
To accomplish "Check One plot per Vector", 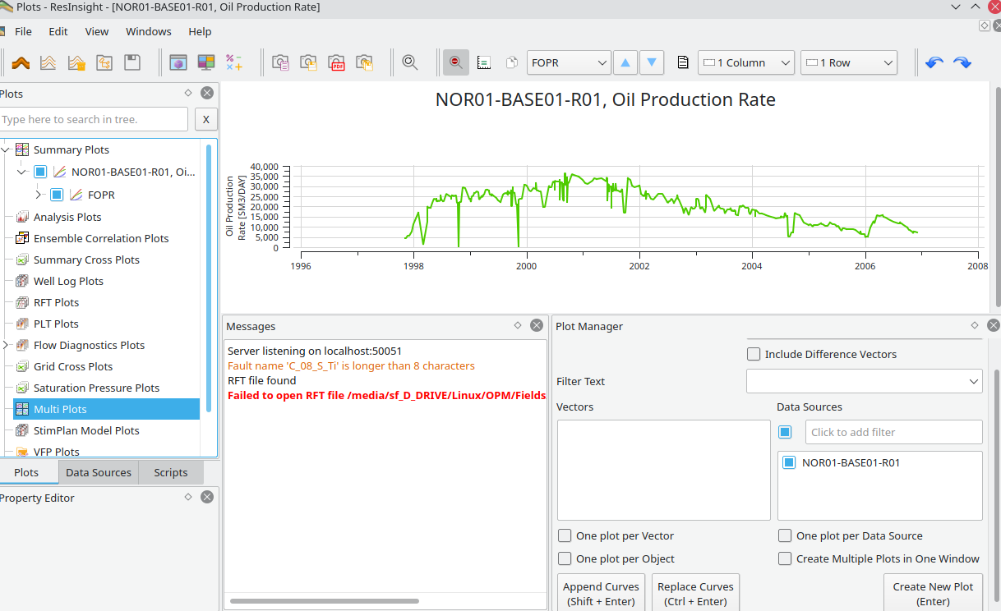I will (565, 535).
